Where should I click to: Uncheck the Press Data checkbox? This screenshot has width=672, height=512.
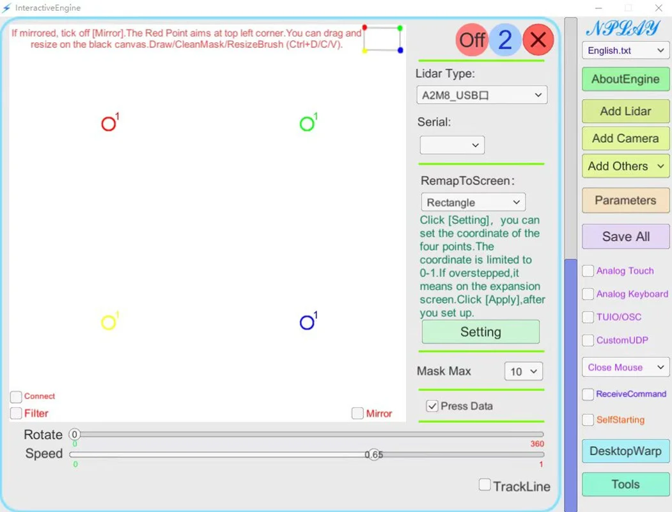coord(432,406)
